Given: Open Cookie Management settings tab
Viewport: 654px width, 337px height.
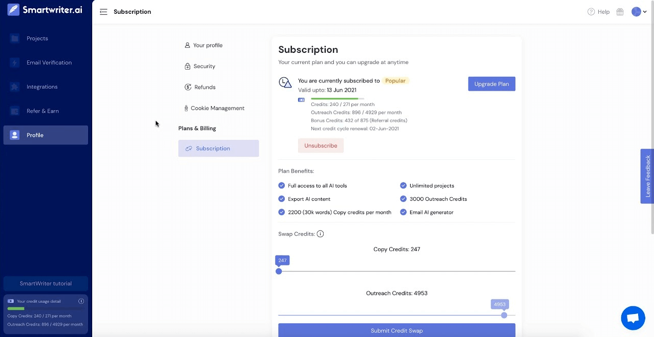Looking at the screenshot, I should (x=219, y=108).
